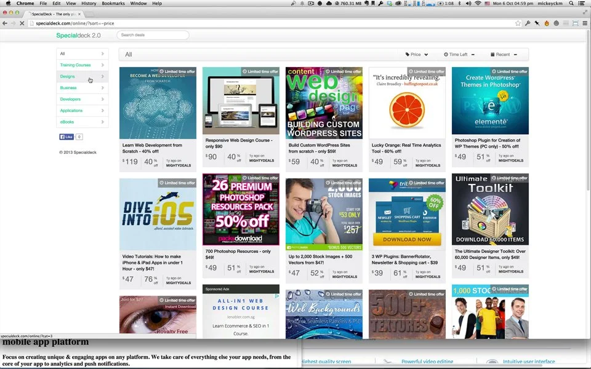Stop page loading with the X button
Image resolution: width=591 pixels, height=369 pixels.
pos(22,23)
